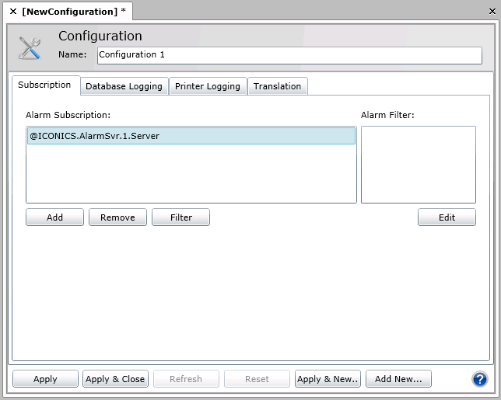Open the Printer Logging tab
Viewport: 501px width, 400px height.
[x=208, y=86]
